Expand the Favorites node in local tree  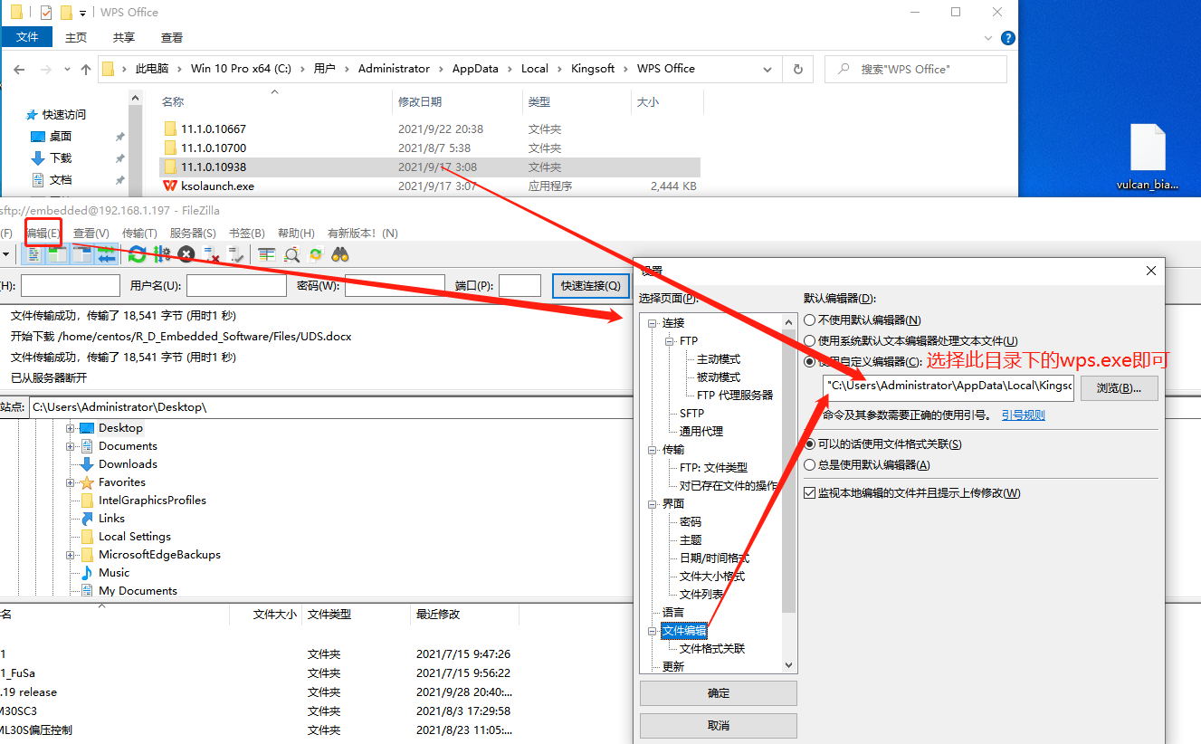[71, 482]
